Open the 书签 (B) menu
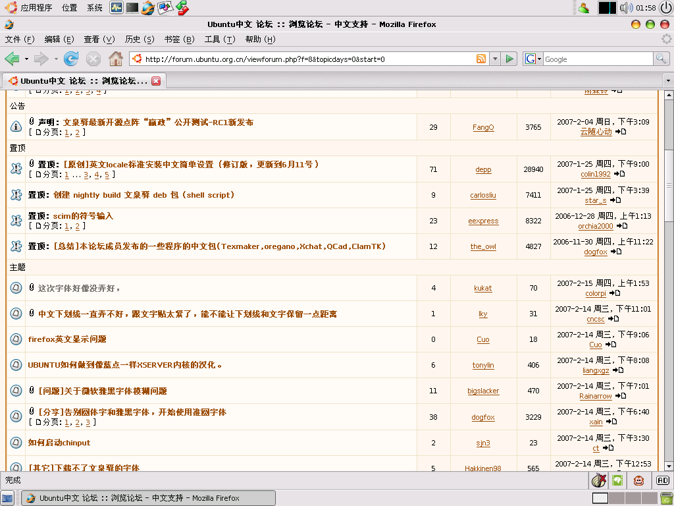 (179, 39)
